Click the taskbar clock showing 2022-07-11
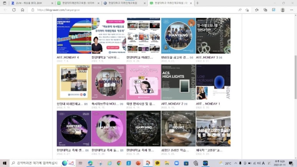The image size is (297, 167). click(280, 163)
